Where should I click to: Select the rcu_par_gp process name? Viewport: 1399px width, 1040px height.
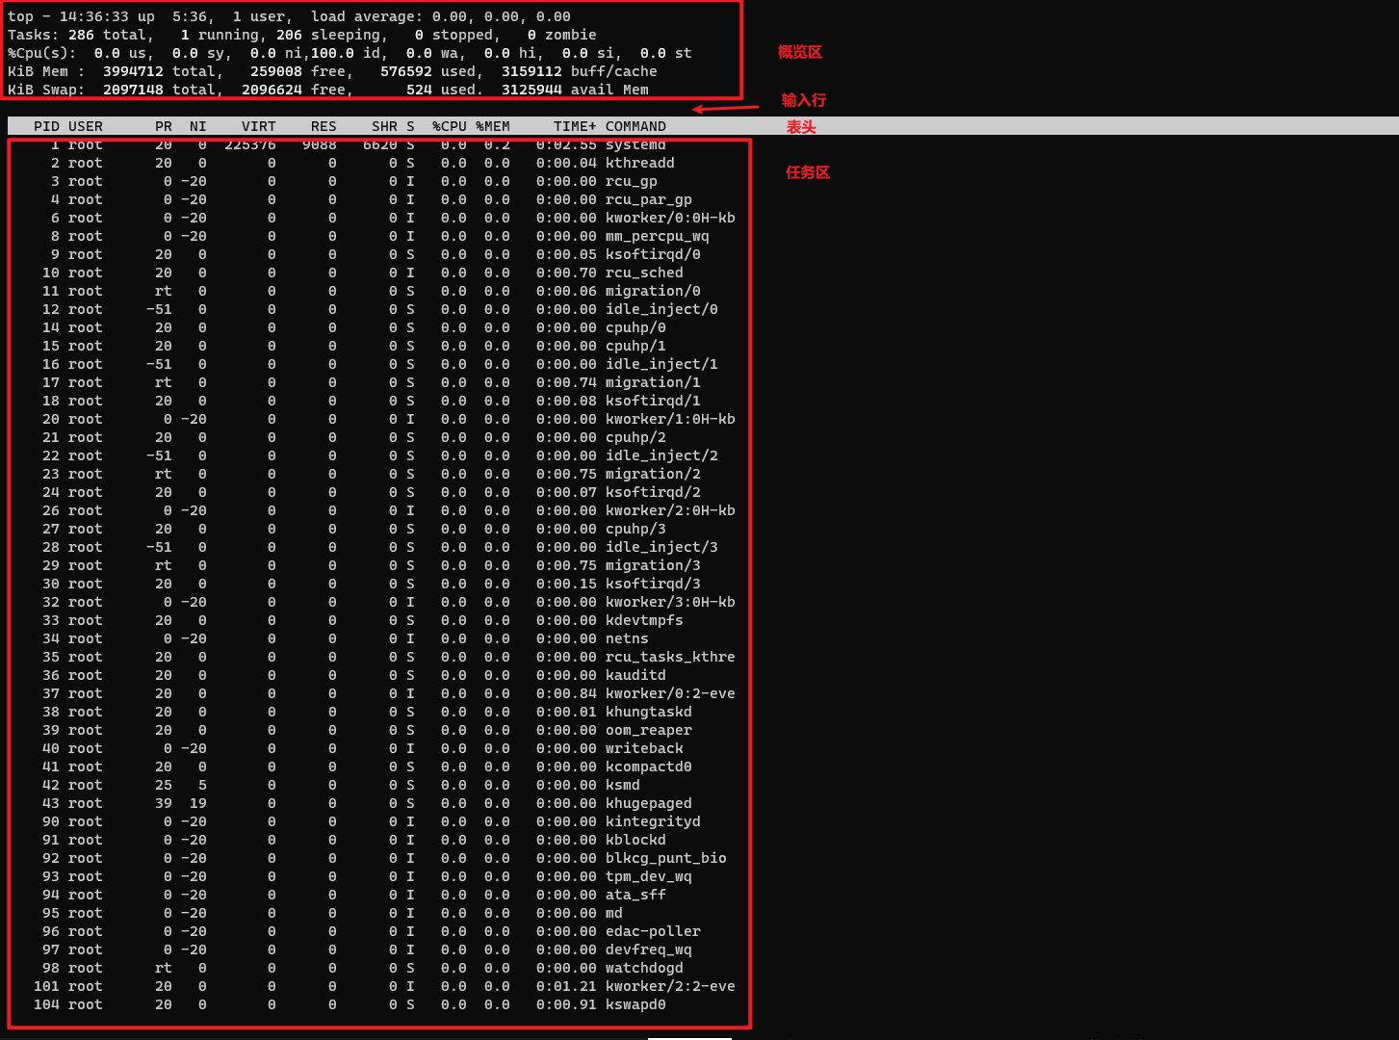point(649,199)
